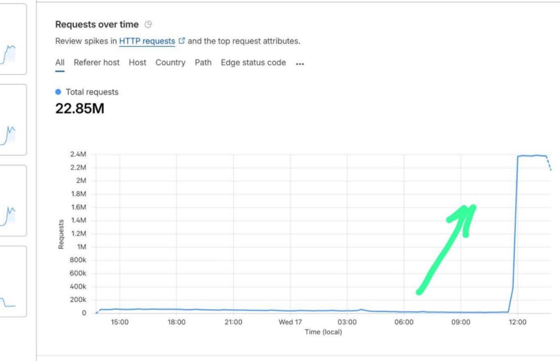560x361 pixels.
Task: Select the Country tab
Action: pyautogui.click(x=170, y=62)
